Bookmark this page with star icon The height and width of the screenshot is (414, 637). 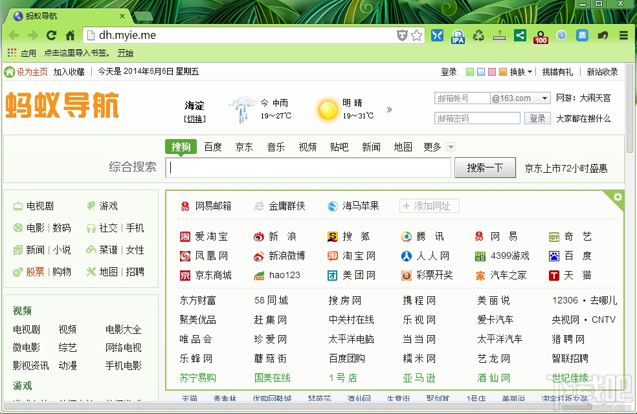416,36
